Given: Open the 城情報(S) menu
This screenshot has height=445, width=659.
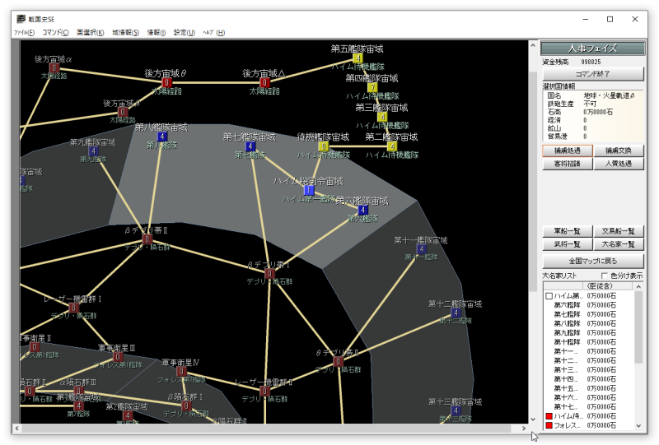Looking at the screenshot, I should coord(126,33).
